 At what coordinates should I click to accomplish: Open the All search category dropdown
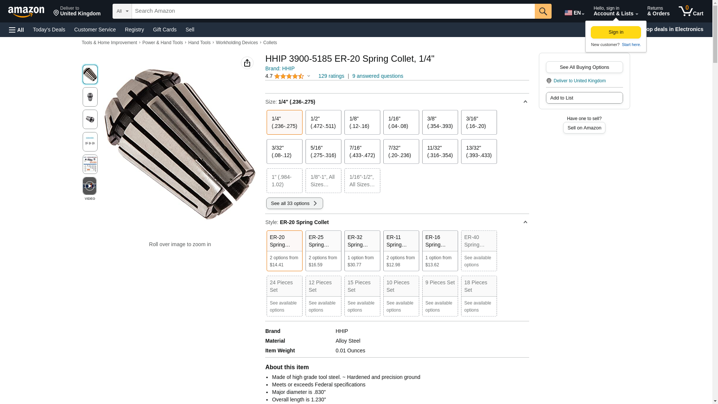coord(122,11)
